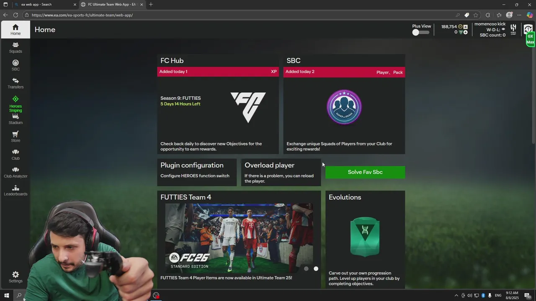This screenshot has height=301, width=536.
Task: Click the taskbar search magnifier
Action: coord(19,296)
